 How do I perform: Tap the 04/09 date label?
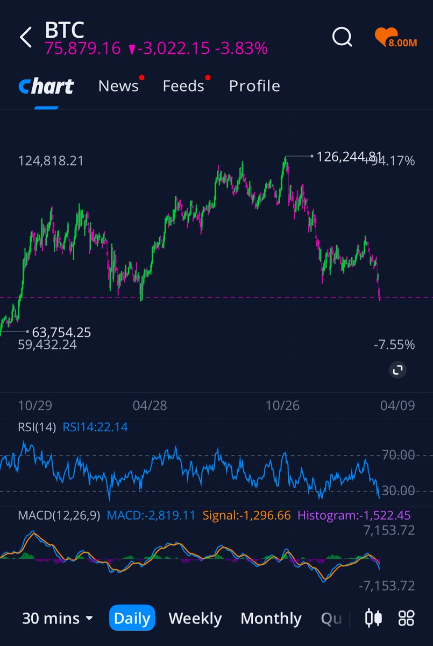coord(398,405)
